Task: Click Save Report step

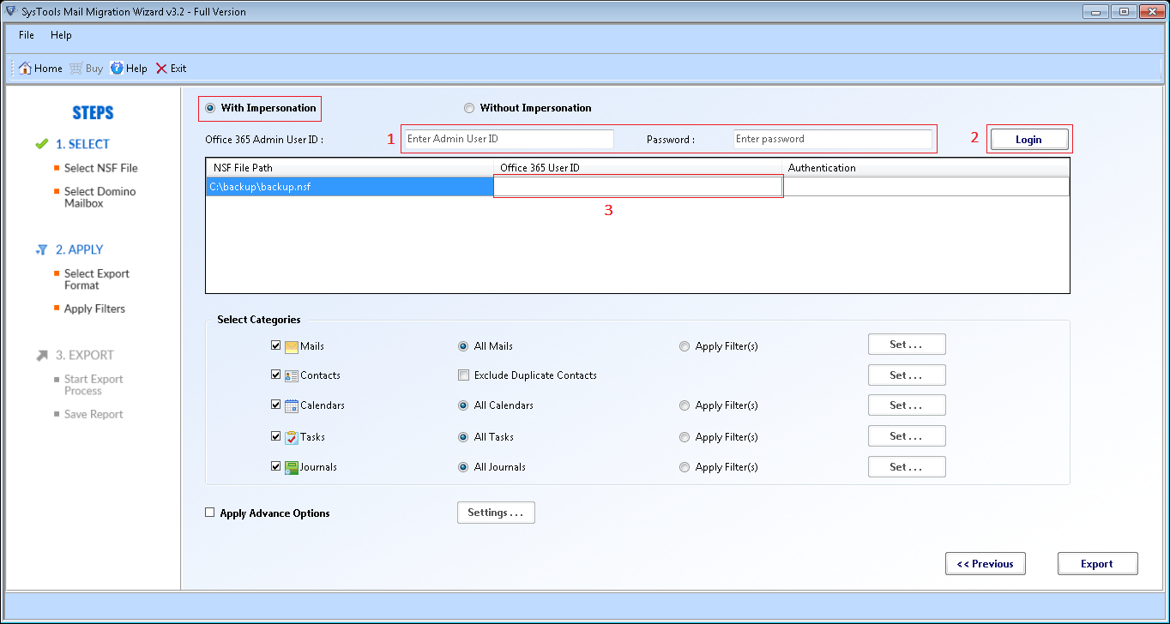Action: pos(93,414)
